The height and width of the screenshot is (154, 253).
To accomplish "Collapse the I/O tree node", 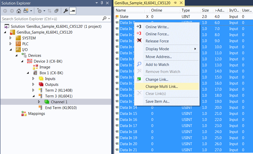I will click(11, 50).
